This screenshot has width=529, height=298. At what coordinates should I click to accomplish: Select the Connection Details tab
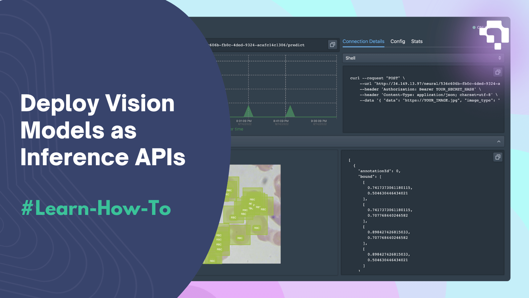coord(363,41)
